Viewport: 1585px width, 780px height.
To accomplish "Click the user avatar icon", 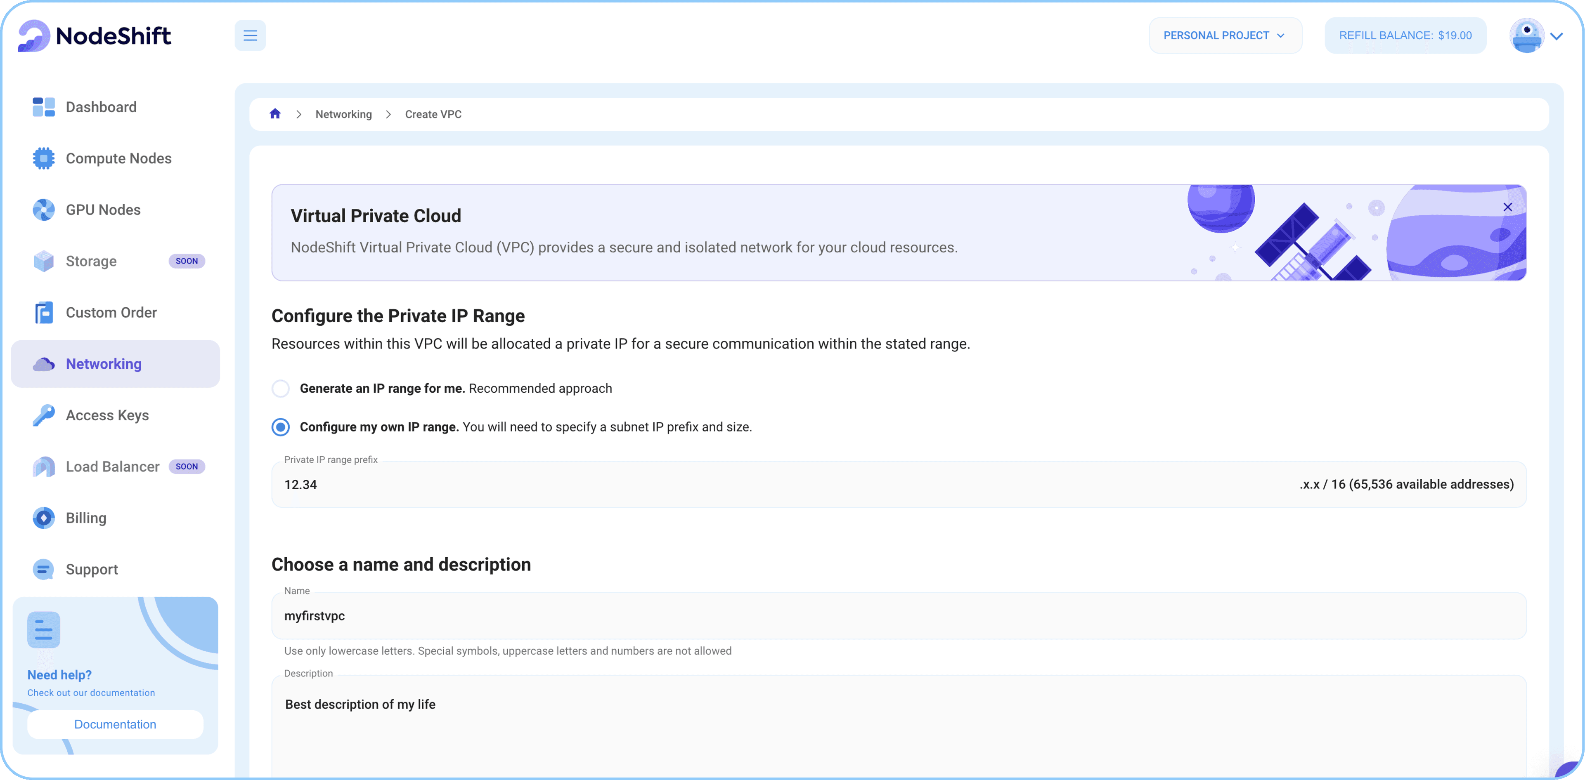I will coord(1526,35).
